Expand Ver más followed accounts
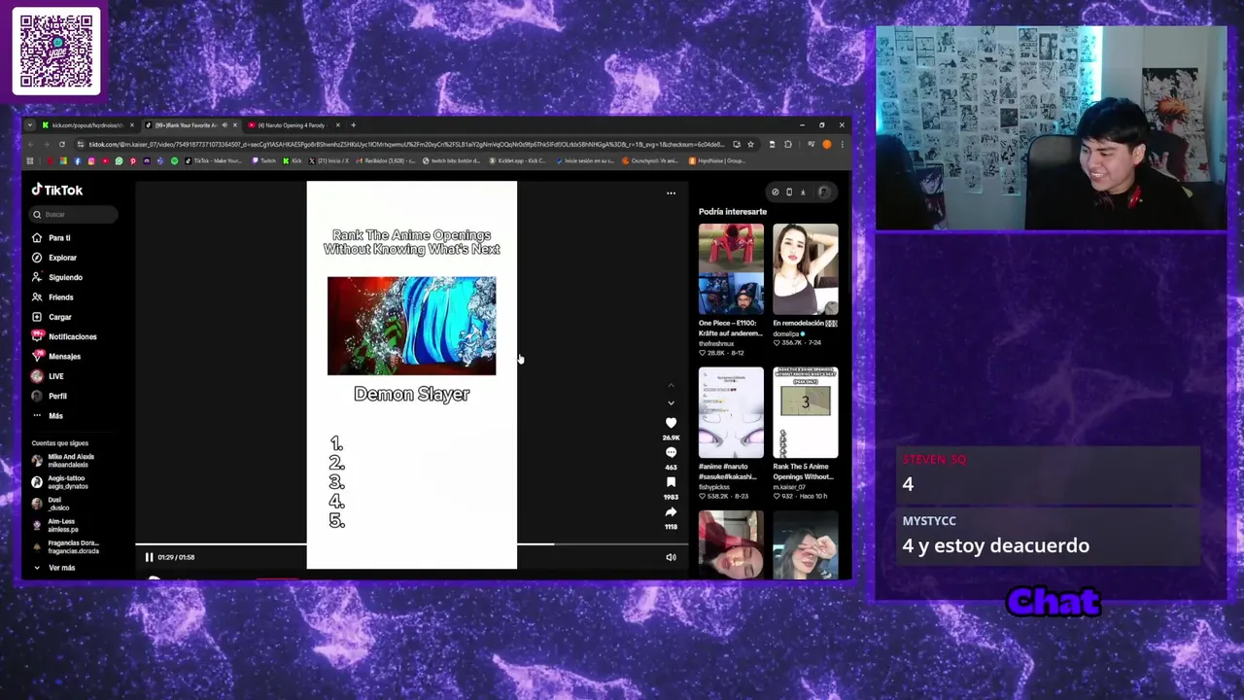1244x700 pixels. point(54,568)
